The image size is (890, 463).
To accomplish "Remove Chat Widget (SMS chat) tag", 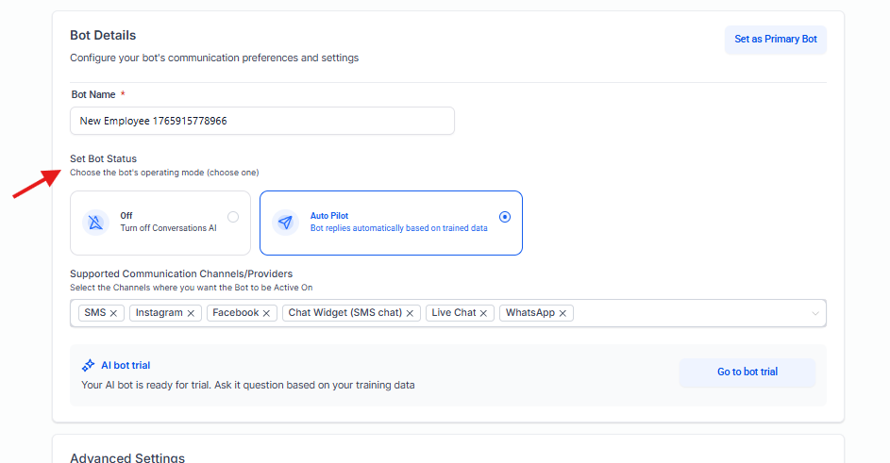I will pos(411,313).
